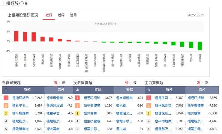The width and height of the screenshot is (222, 134).
Task: Open 櫃電腦及... in 主力 買超 ranked 5
Action: tap(163, 129)
